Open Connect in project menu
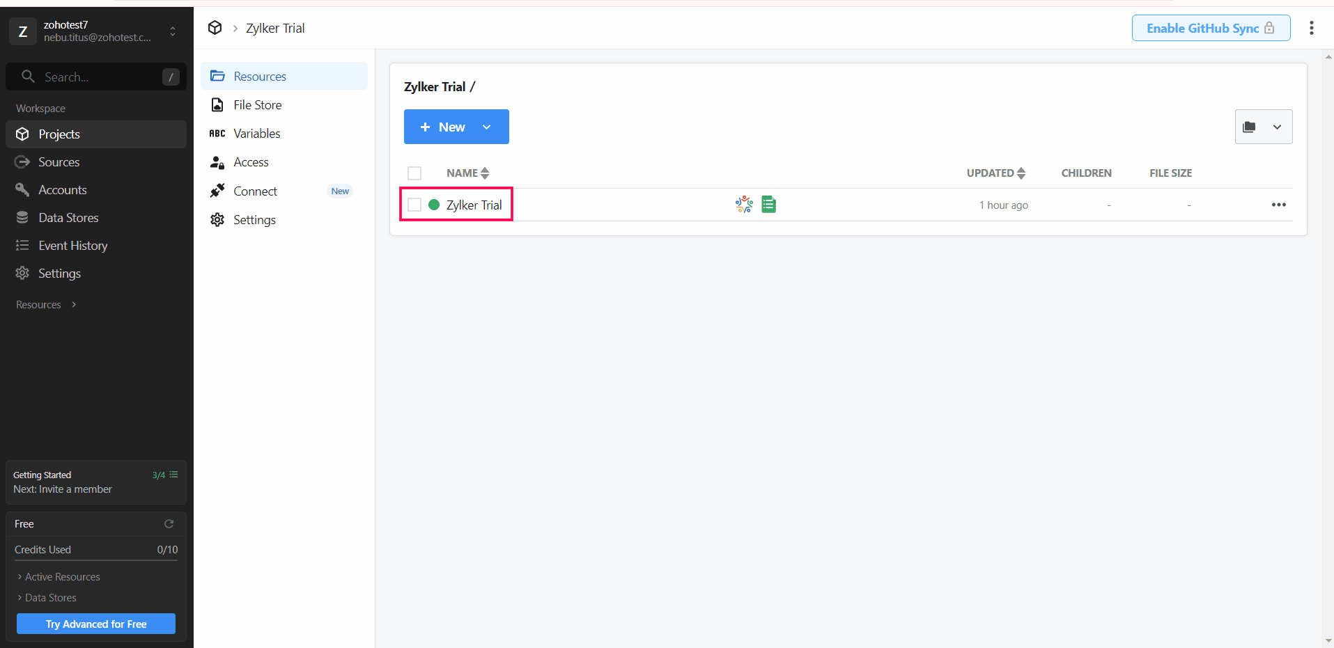The width and height of the screenshot is (1334, 648). click(x=284, y=191)
